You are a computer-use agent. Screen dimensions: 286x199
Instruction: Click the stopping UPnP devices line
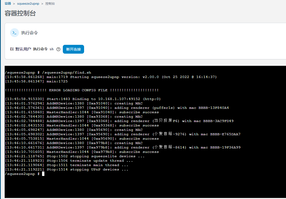click(67, 169)
